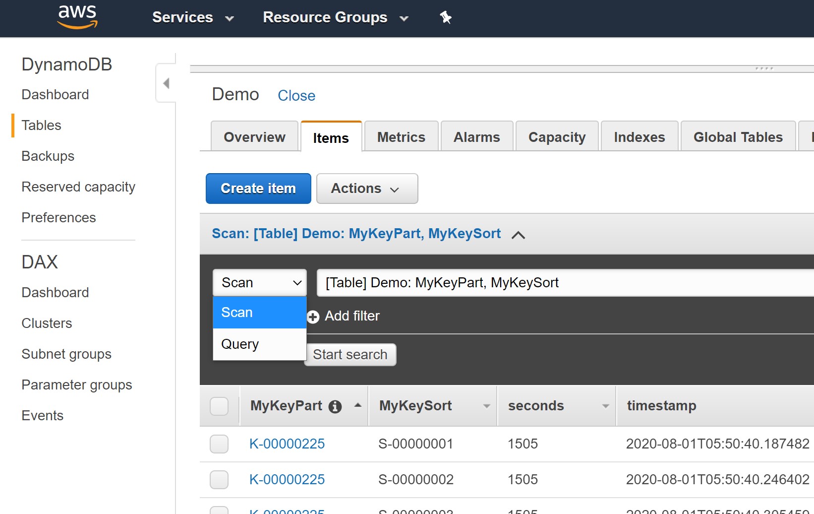
Task: Open Clusters in sidebar
Action: [47, 323]
